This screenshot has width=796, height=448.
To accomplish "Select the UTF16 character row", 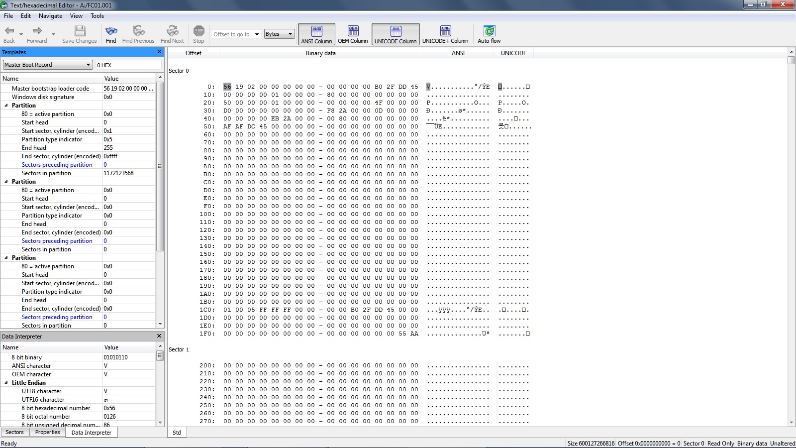I will coord(79,400).
